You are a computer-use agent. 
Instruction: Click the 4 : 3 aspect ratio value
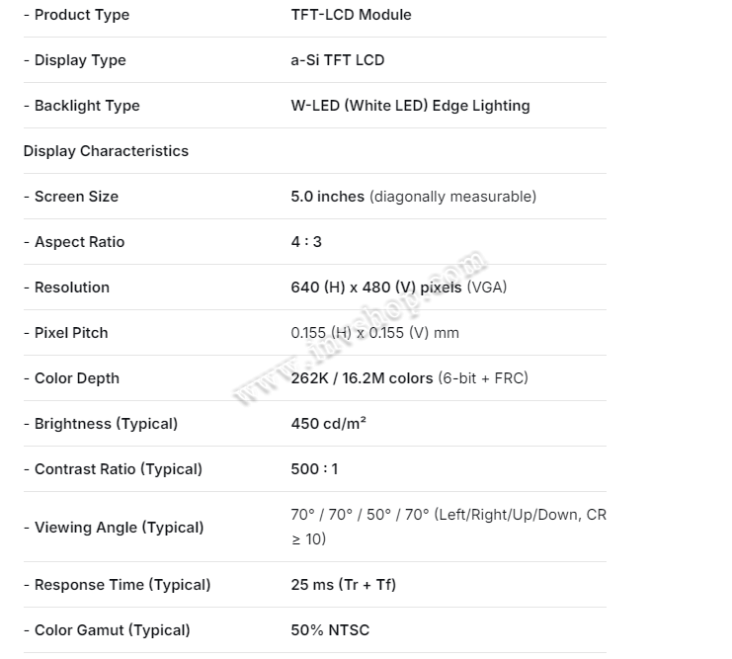pos(306,242)
